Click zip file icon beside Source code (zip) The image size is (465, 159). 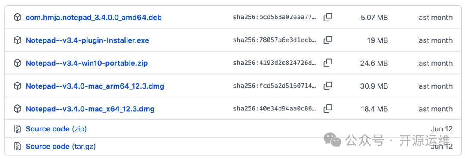coord(18,129)
